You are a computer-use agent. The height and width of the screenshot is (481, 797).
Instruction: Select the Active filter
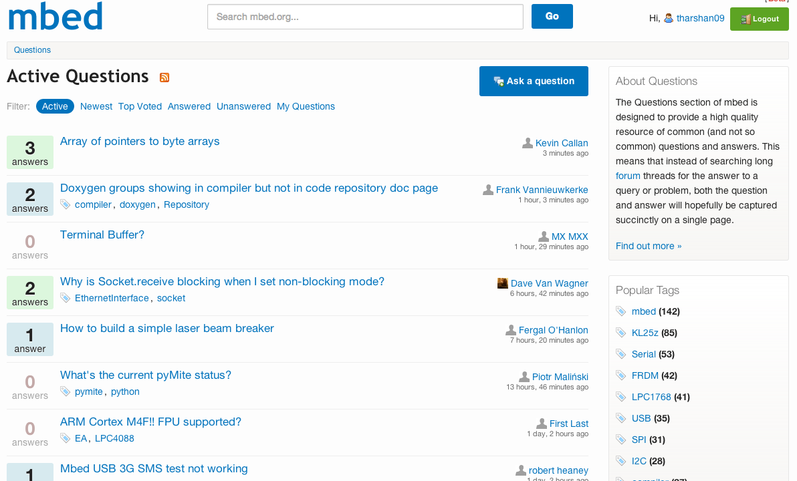point(55,106)
